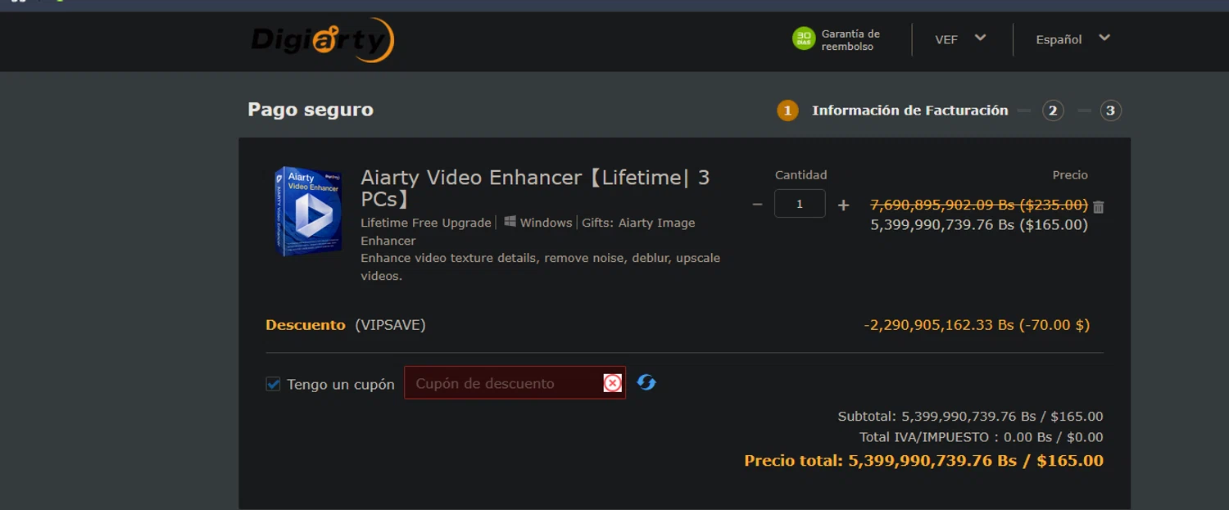Select step 1 Información de Facturación
Viewport: 1229px width, 510px height.
point(893,111)
